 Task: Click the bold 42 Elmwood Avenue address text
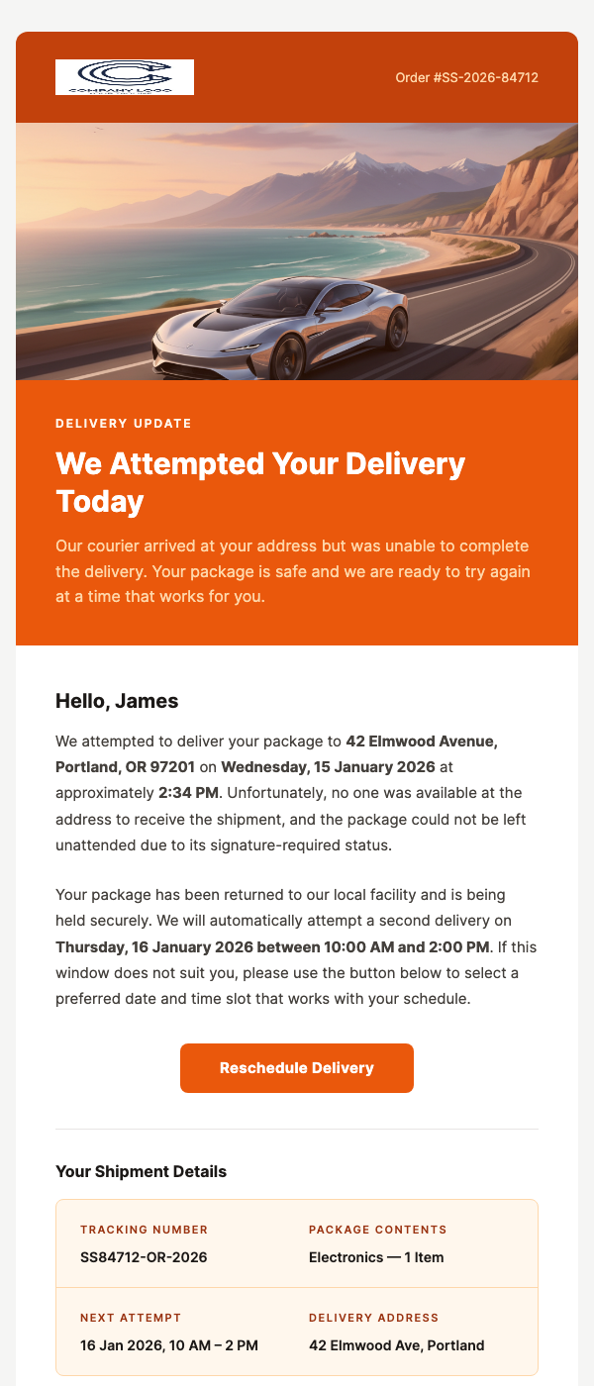pyautogui.click(x=420, y=740)
